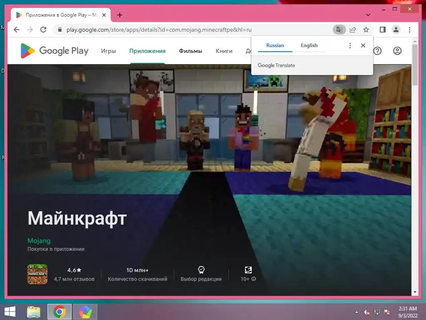The width and height of the screenshot is (426, 320).
Task: Click Выбор редакции badge icon
Action: pyautogui.click(x=201, y=270)
